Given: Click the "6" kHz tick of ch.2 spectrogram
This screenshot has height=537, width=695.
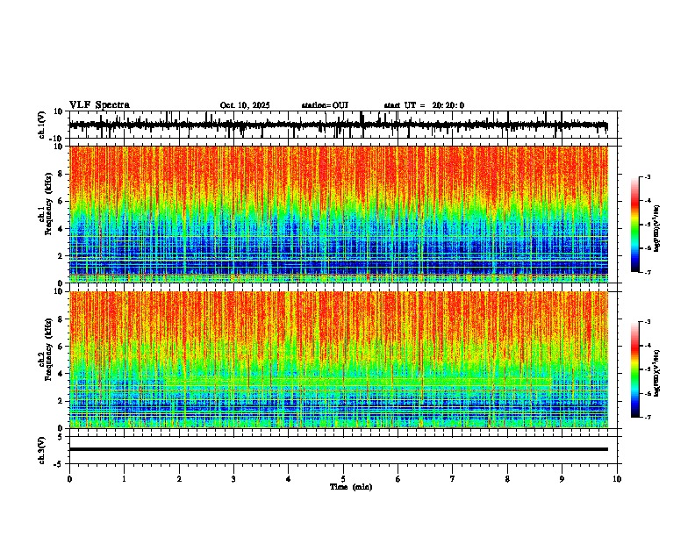Looking at the screenshot, I should 61,347.
